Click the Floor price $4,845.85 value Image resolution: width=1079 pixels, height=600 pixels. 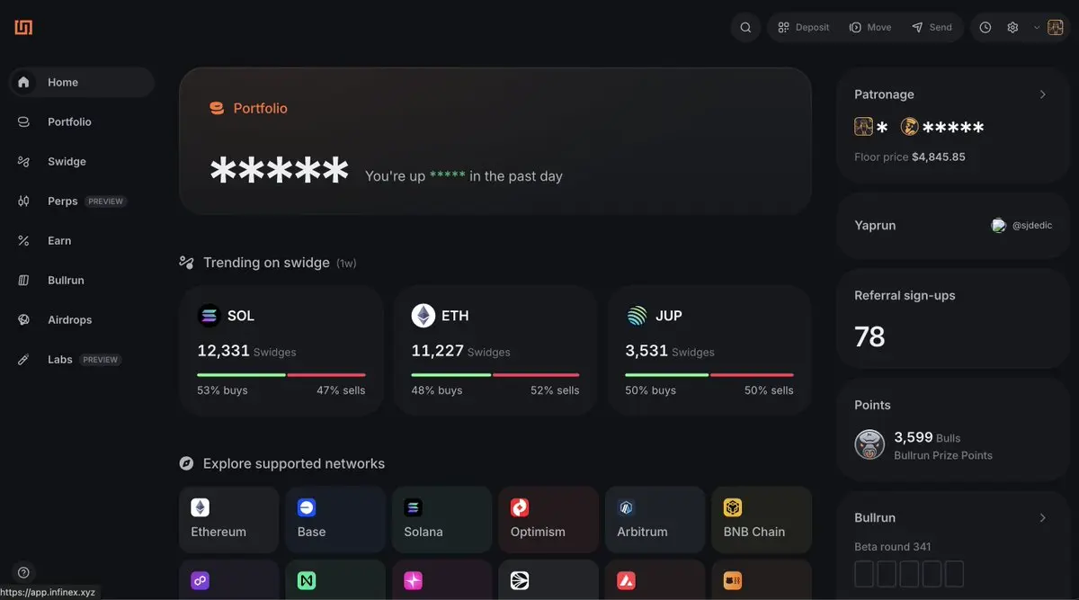(x=939, y=157)
